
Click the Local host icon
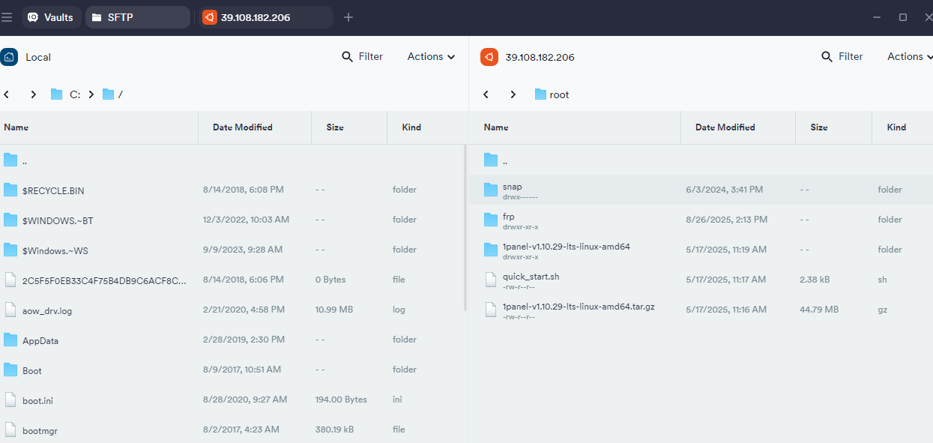(9, 57)
